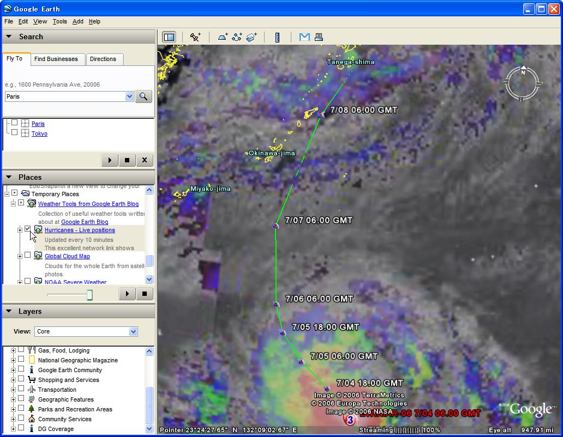Stop the Places tour
The height and width of the screenshot is (437, 563).
(145, 294)
